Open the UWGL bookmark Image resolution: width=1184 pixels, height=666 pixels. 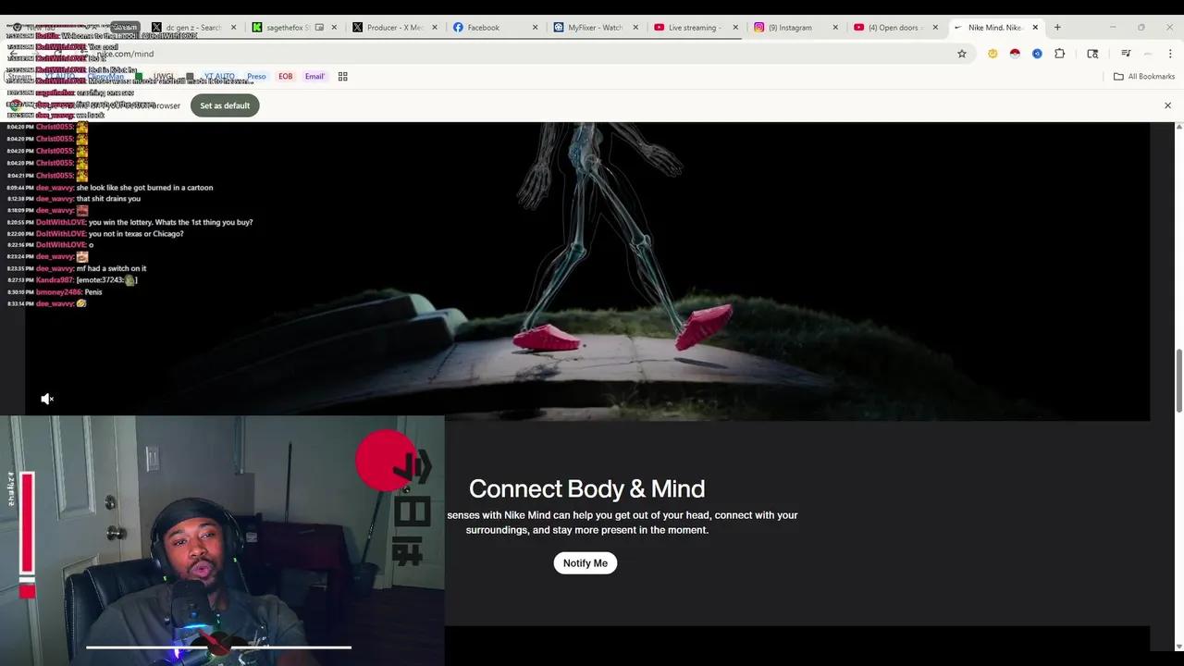click(x=163, y=77)
